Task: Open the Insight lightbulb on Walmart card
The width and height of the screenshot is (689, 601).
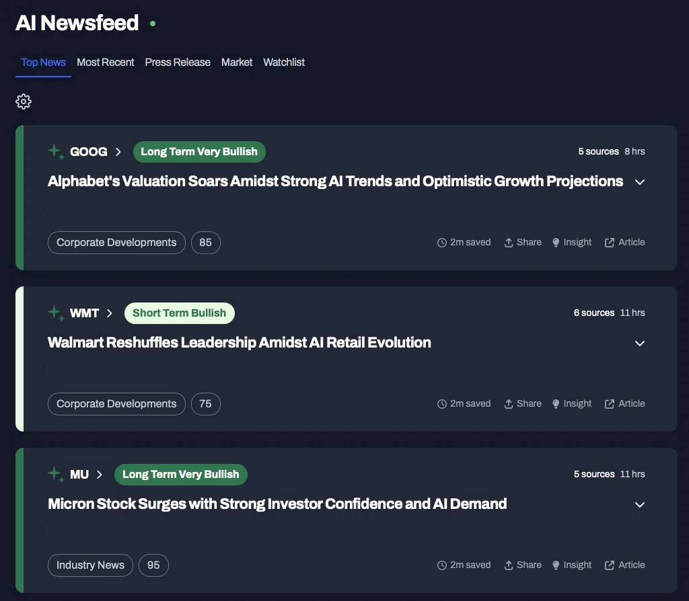Action: coord(556,404)
